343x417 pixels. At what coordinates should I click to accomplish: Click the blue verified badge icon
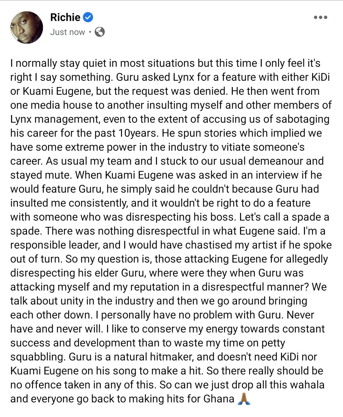(x=88, y=17)
